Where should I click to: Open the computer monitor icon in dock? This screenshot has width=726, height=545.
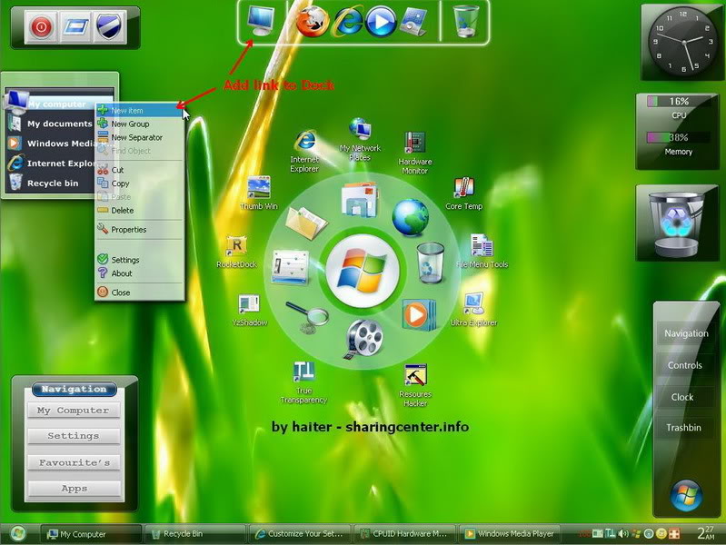click(x=261, y=21)
